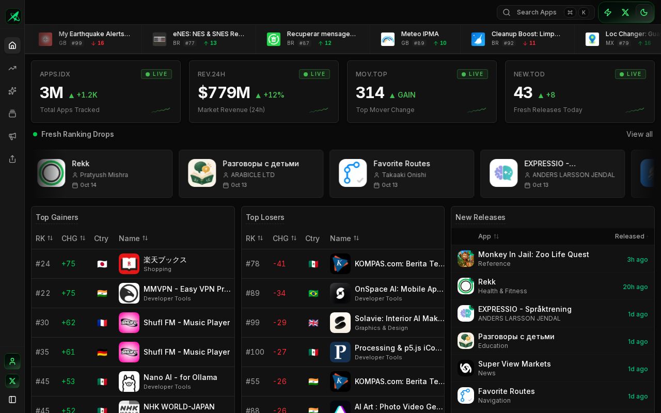The image size is (661, 413).
Task: Toggle dark mode moon icon
Action: 644,12
